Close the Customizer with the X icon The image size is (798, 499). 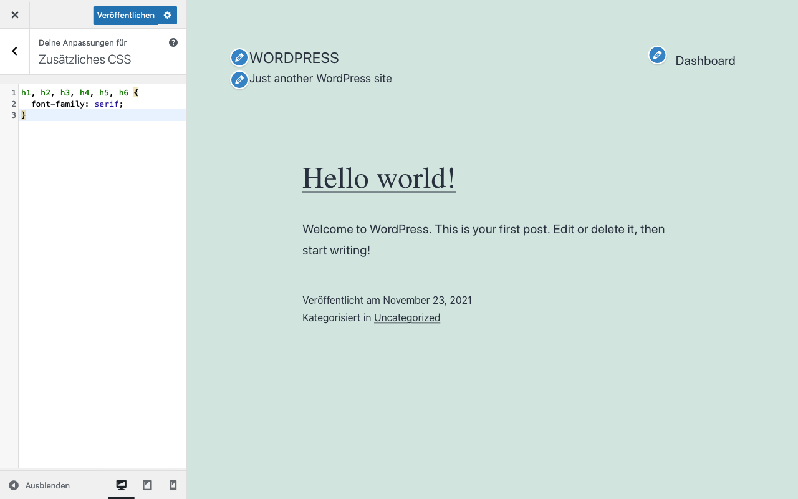point(14,14)
